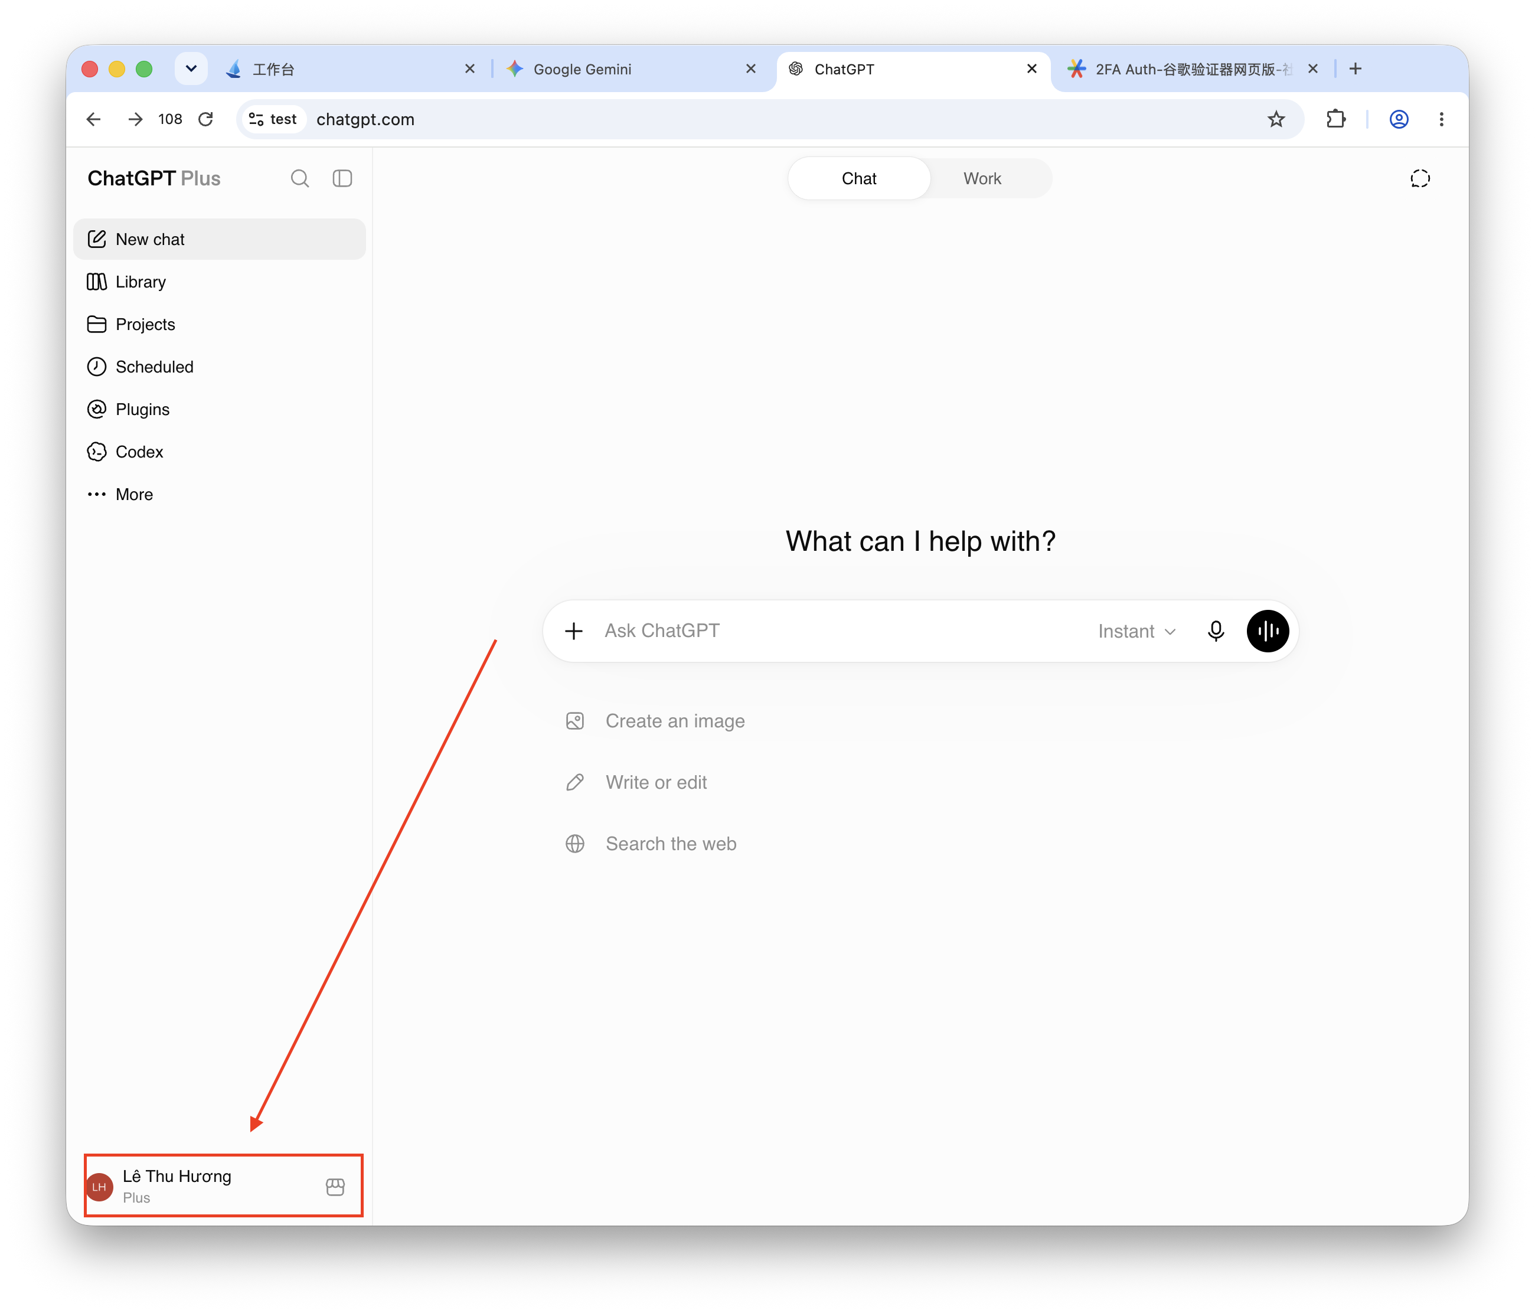Screen dimensions: 1535x1313
Task: Reload the chatgpt.com page
Action: (206, 119)
